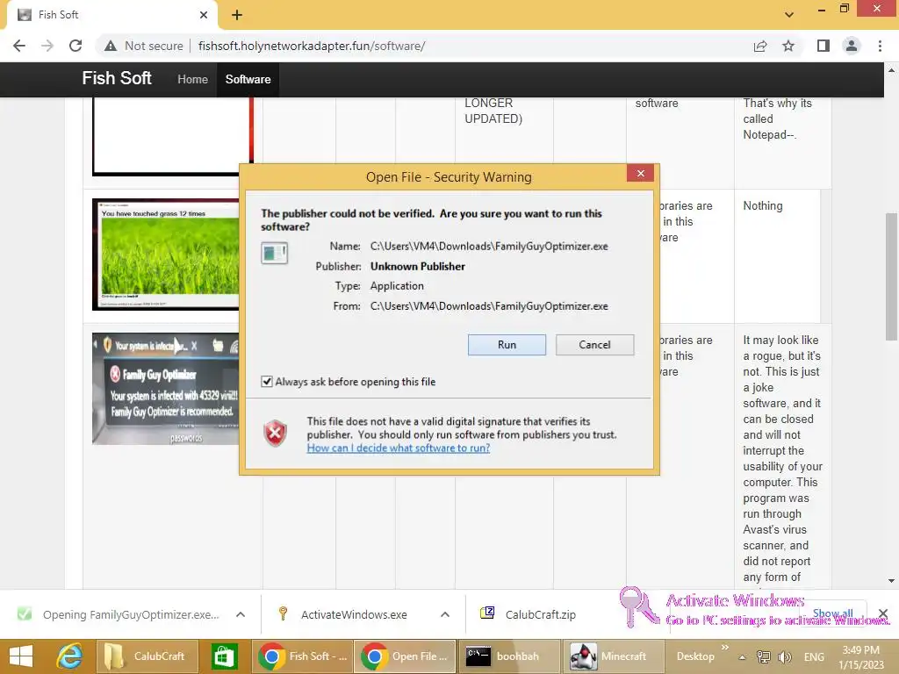
Task: Open a new browser tab
Action: (x=237, y=15)
